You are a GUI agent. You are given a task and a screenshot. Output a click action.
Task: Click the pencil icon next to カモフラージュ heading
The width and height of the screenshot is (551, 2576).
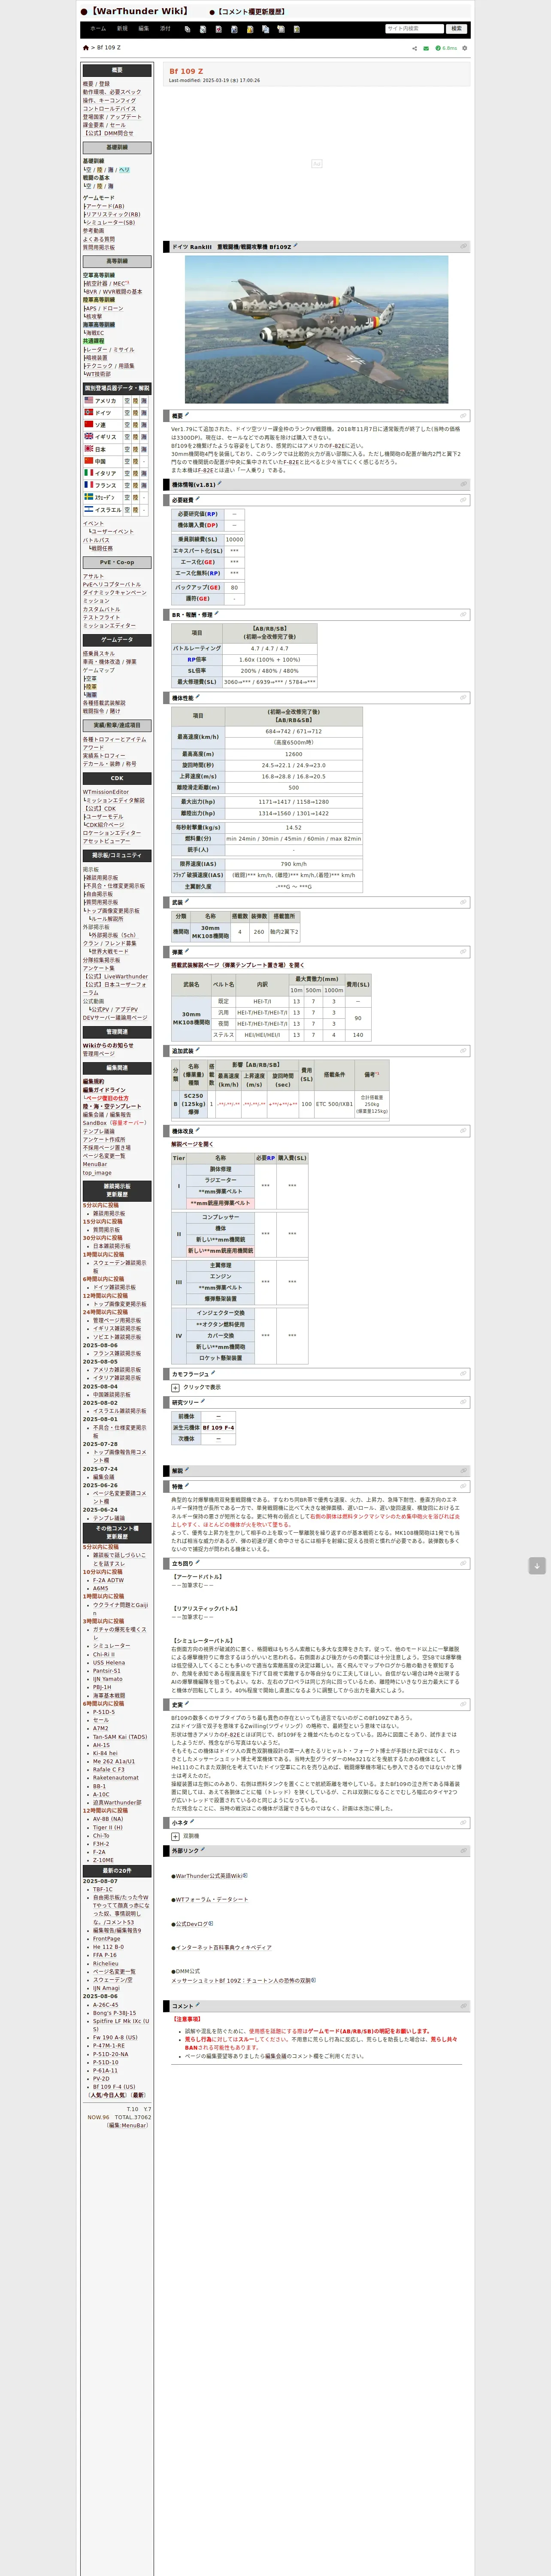click(213, 1373)
